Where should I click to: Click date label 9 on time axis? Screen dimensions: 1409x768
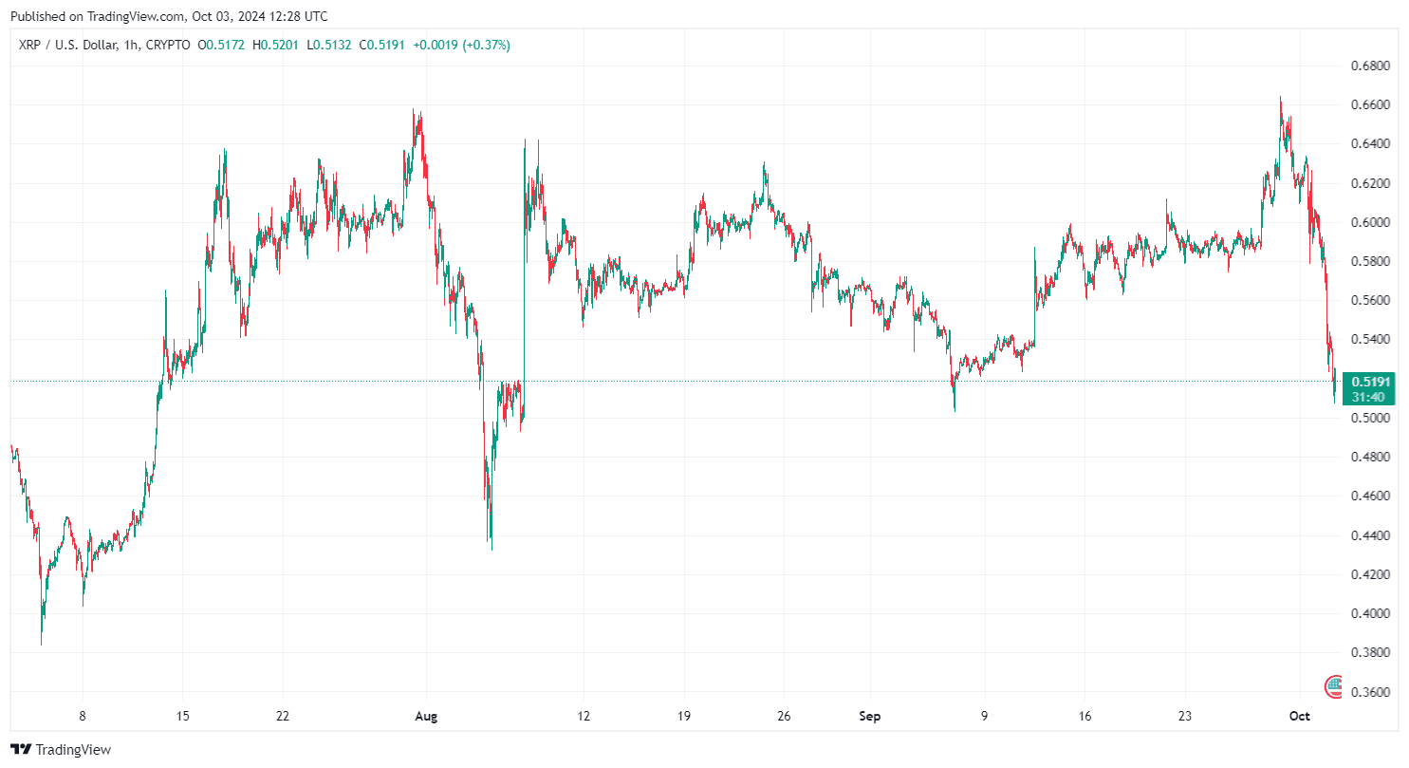[x=985, y=717]
